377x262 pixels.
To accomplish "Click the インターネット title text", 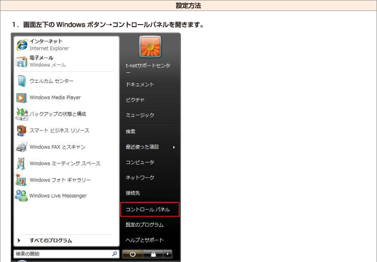I will click(46, 41).
